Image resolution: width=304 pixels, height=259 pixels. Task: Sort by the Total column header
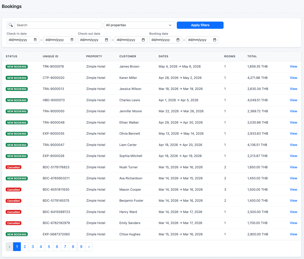252,56
